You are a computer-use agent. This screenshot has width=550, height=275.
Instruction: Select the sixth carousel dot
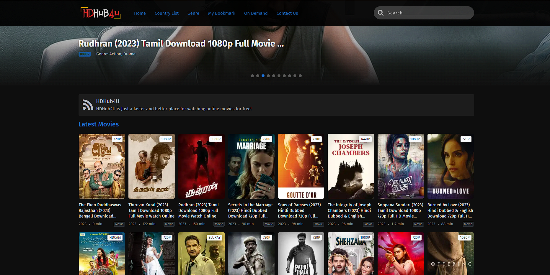point(279,76)
